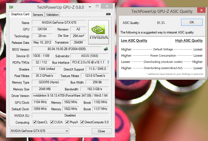Toggle the CUDA checkbox
This screenshot has width=208, height=141.
[x=52, y=122]
